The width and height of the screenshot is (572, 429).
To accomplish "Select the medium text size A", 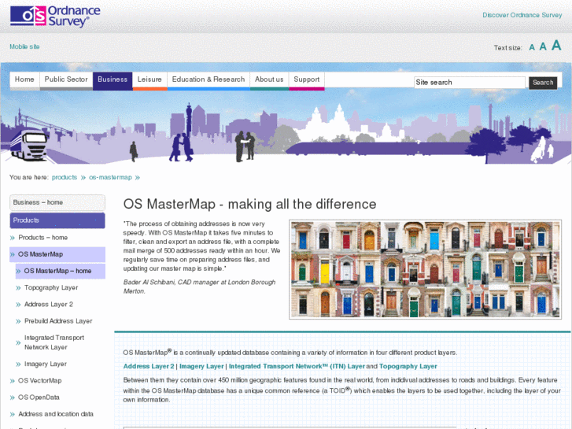I will click(543, 46).
